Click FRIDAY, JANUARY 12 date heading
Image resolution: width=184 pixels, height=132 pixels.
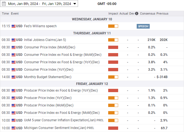coord(92,84)
